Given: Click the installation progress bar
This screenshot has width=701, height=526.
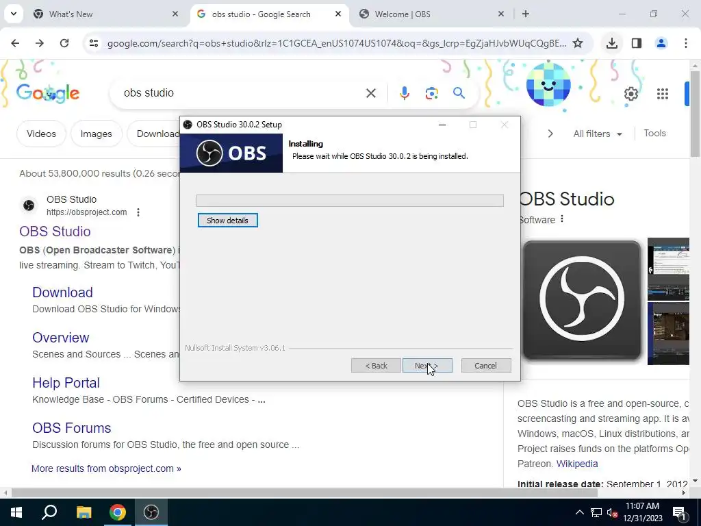Looking at the screenshot, I should pos(350,201).
